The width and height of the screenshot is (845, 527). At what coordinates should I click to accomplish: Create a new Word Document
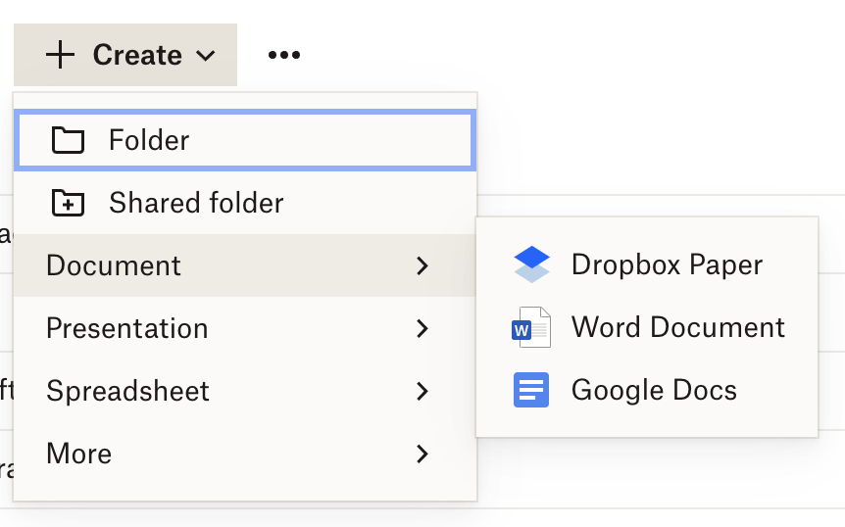(x=647, y=327)
